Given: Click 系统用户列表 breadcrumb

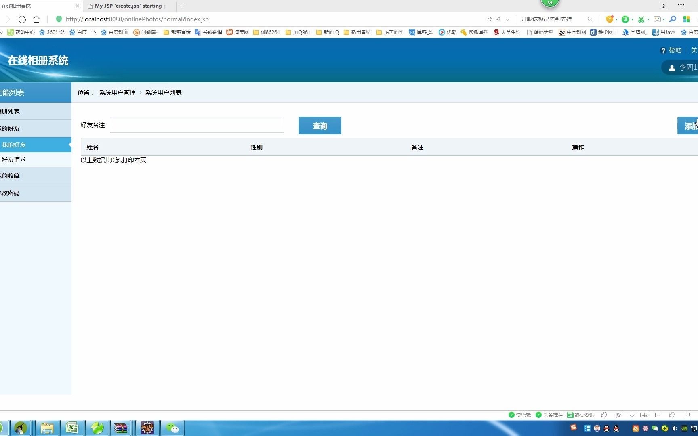Looking at the screenshot, I should point(163,92).
